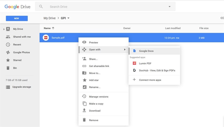Click the Lumin PDF app icon
The width and height of the screenshot is (224, 127).
pyautogui.click(x=134, y=63)
